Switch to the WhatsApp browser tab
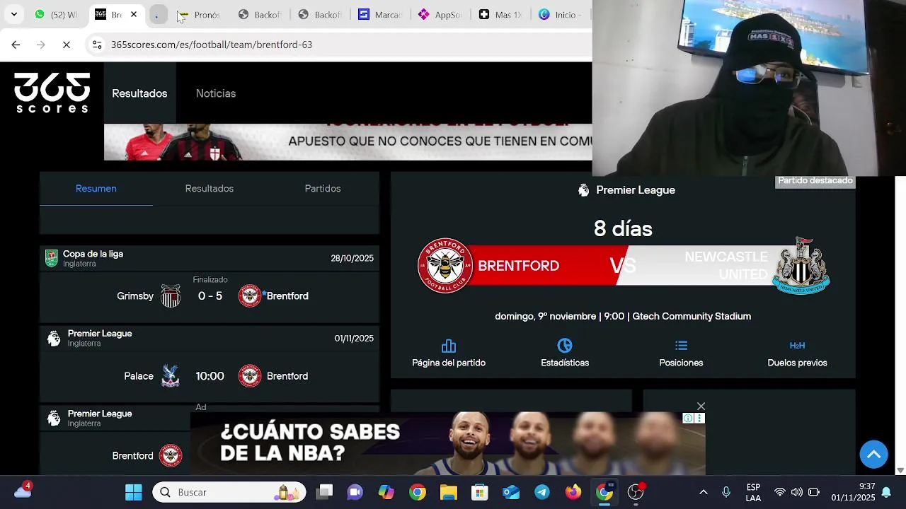This screenshot has width=906, height=509. [x=57, y=14]
